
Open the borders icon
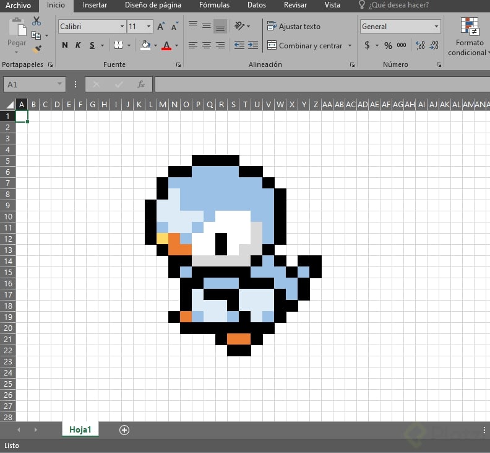point(118,45)
